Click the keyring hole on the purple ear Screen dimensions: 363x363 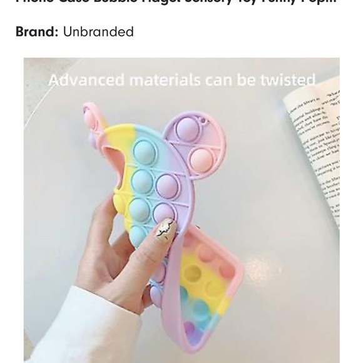tap(203, 121)
